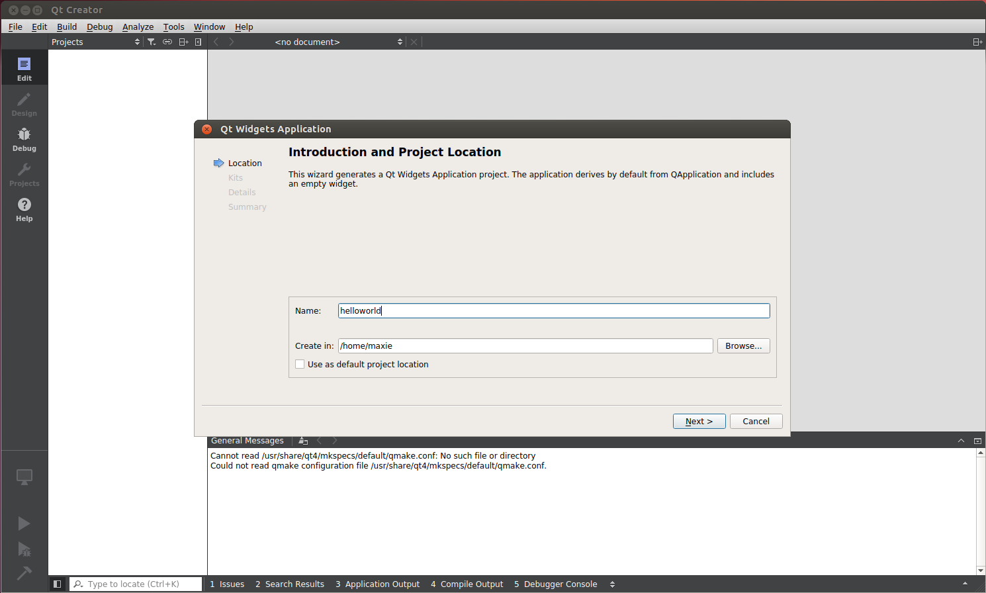Click the Kits step in wizard
The height and width of the screenshot is (593, 986).
click(x=236, y=177)
